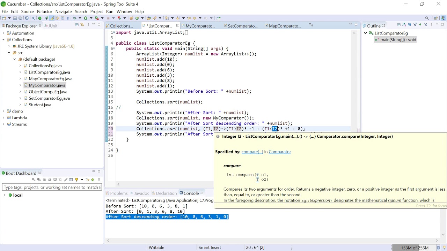Image resolution: width=447 pixels, height=251 pixels.
Task: Open the Refactor menu
Action: click(x=44, y=12)
